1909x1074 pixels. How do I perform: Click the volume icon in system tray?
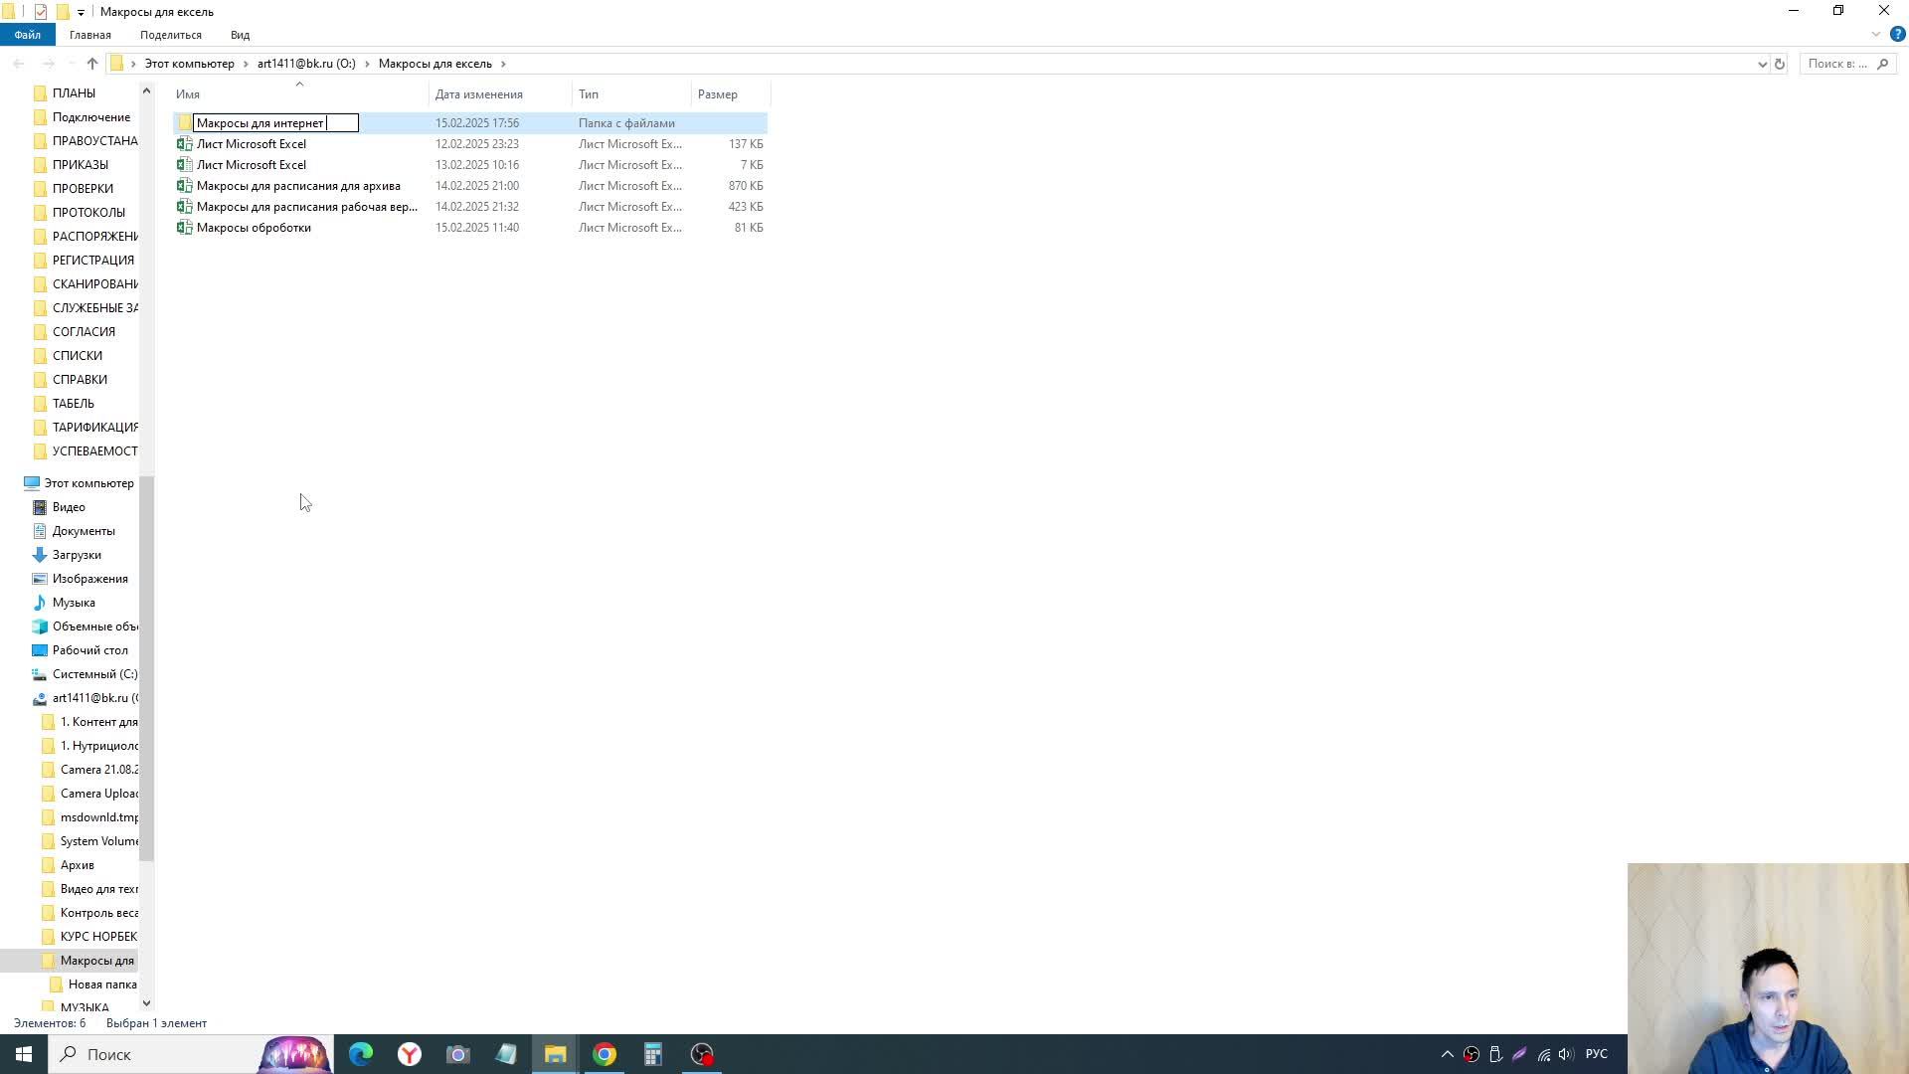tap(1566, 1054)
